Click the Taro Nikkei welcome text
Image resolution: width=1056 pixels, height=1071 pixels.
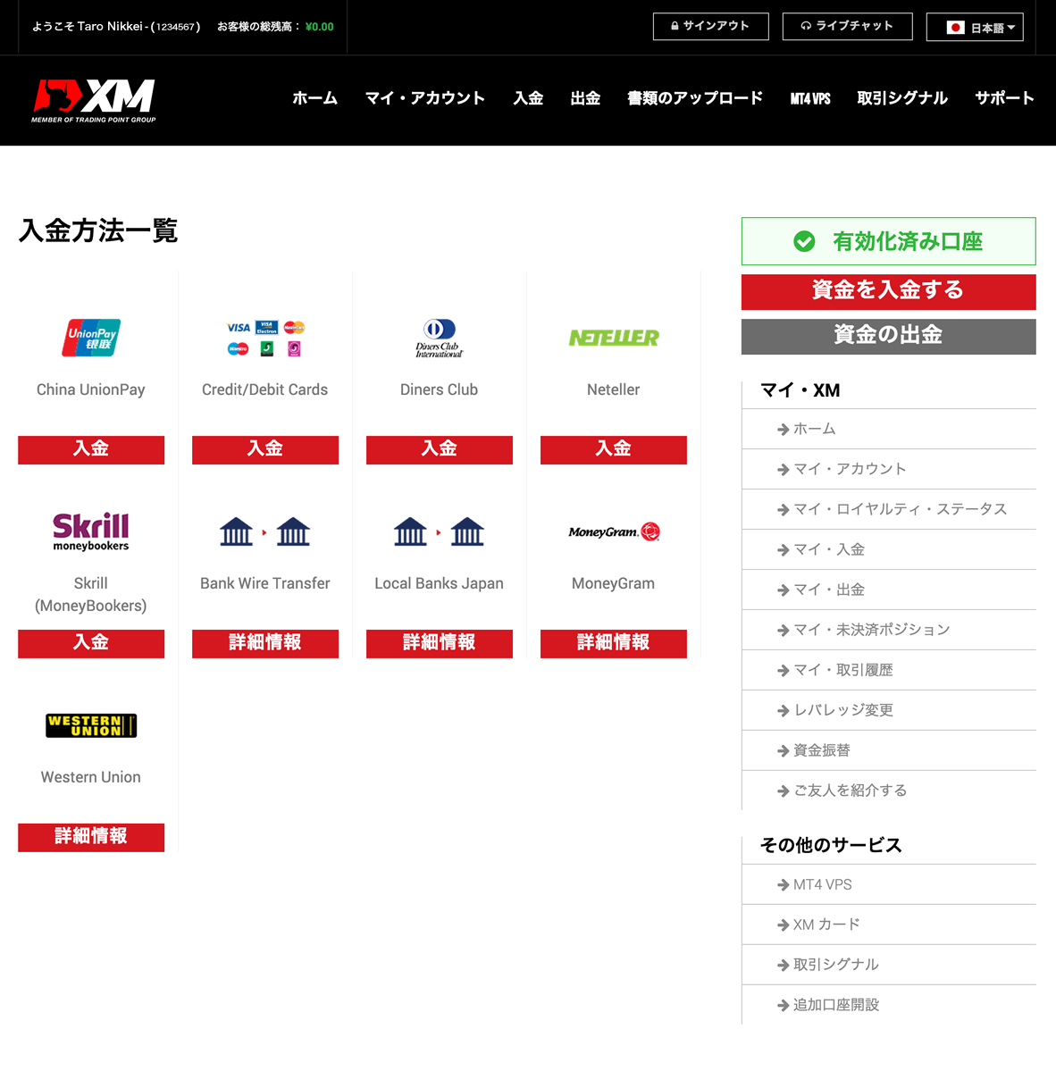(x=116, y=27)
